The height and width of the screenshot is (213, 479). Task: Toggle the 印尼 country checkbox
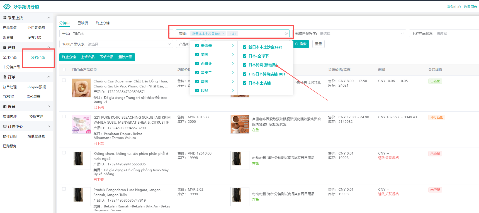197,90
